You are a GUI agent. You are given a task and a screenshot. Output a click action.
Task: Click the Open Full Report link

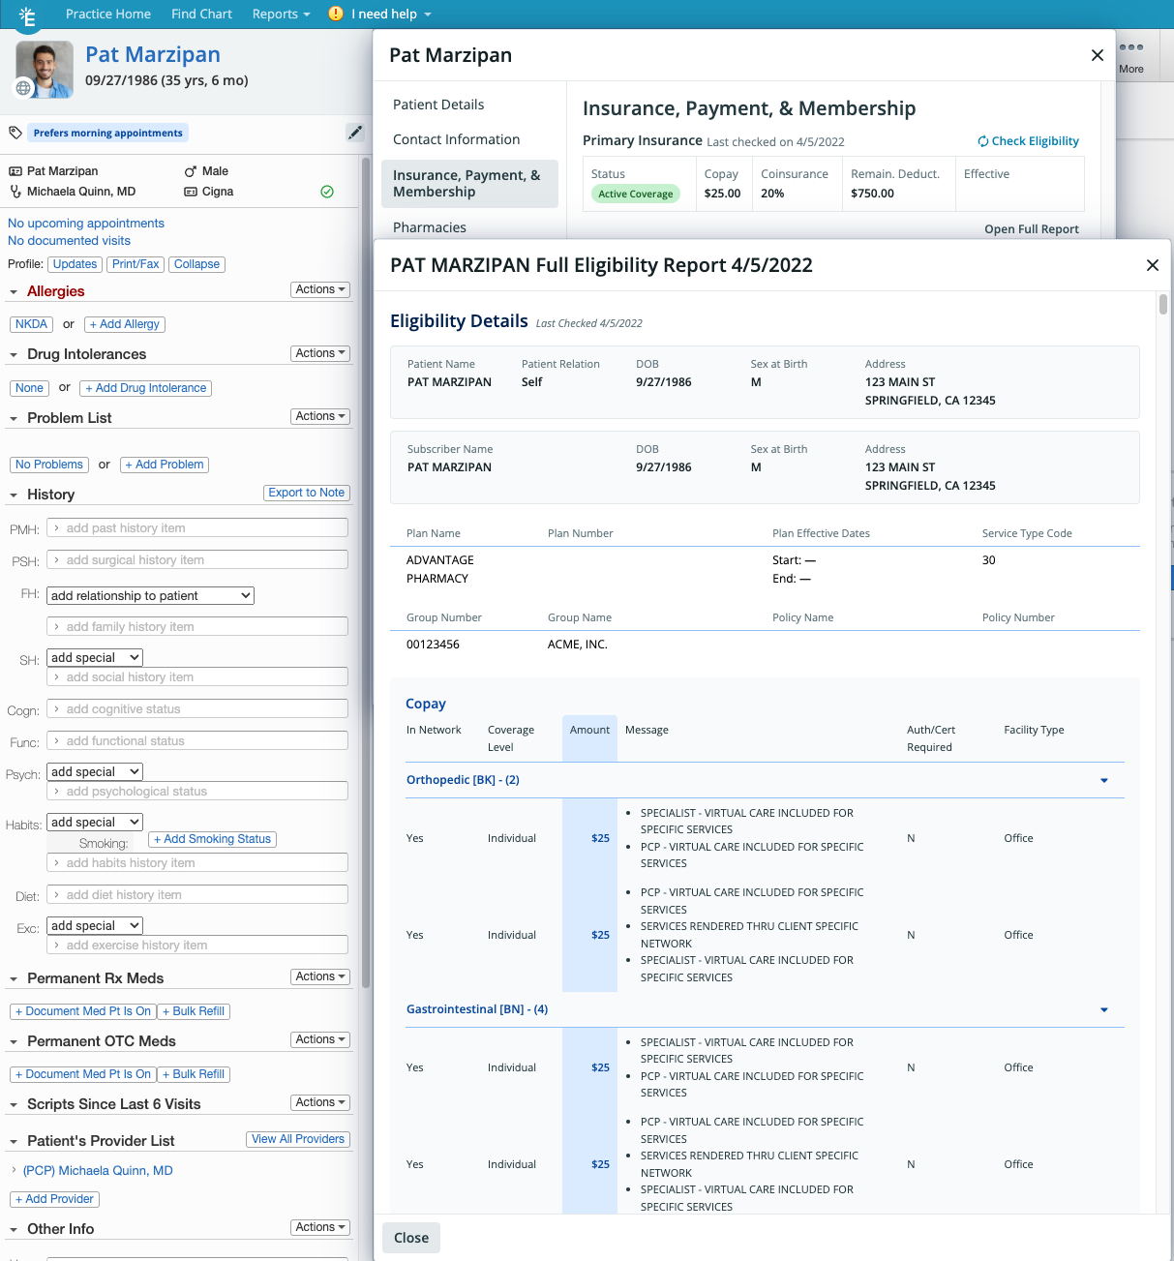1031,229
